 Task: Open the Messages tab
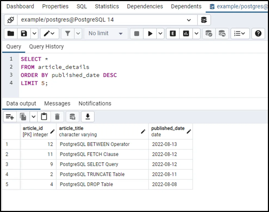57,103
